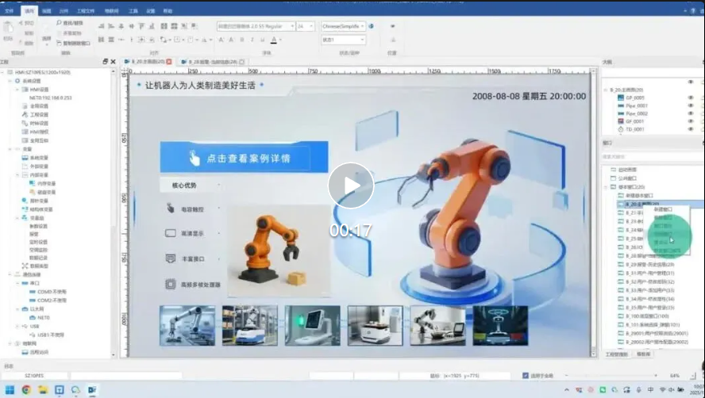Click the robot arm thumbnail at bottom left
Viewport: 705px width, 398px height.
click(187, 325)
